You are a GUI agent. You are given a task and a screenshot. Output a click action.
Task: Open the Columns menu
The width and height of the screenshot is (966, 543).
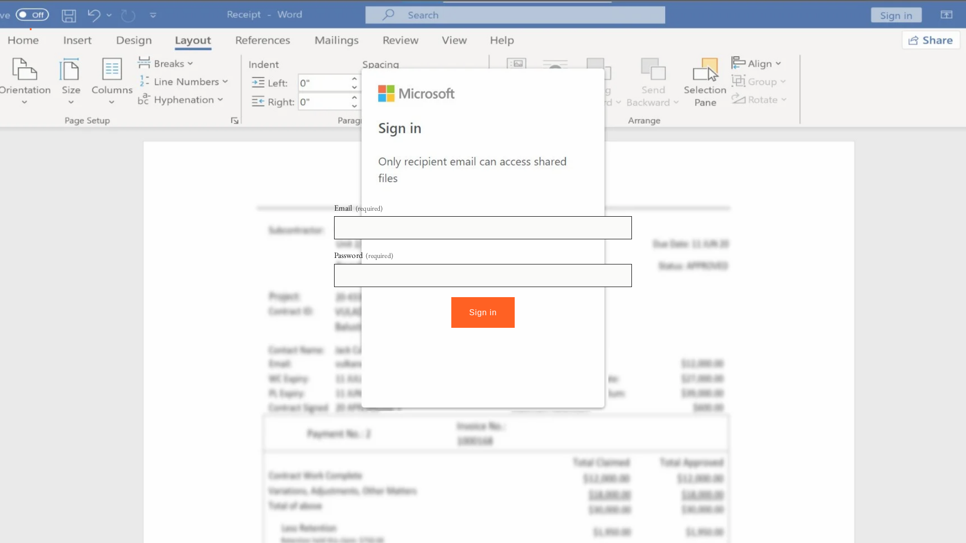[x=112, y=81]
